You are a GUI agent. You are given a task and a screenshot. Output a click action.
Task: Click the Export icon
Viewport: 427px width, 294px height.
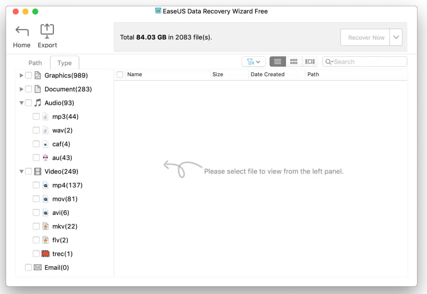[x=47, y=31]
